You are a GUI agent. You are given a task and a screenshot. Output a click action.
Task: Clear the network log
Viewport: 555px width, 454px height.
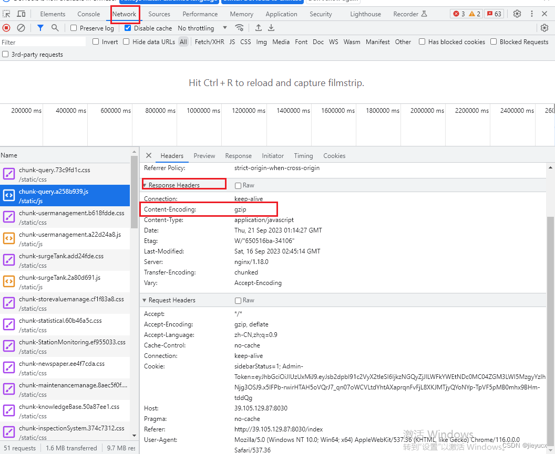click(x=21, y=28)
